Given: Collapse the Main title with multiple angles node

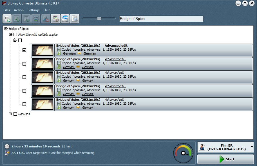Looking at the screenshot, I should coord(10,34).
